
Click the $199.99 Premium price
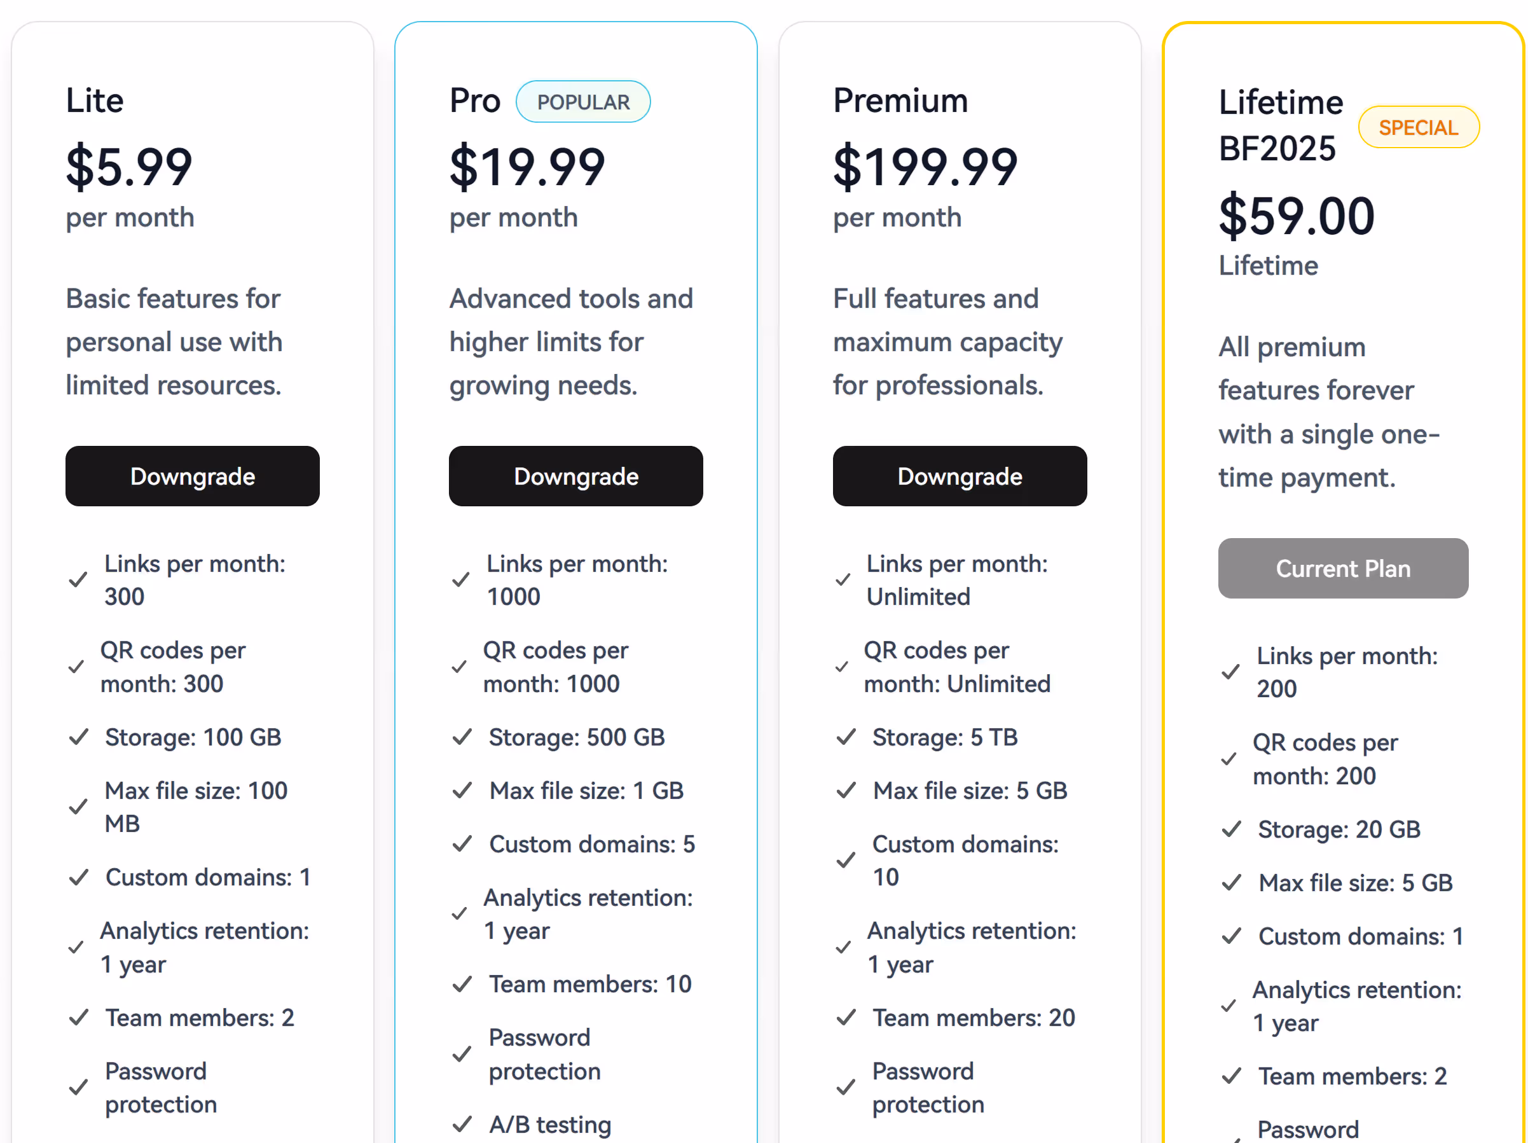tap(925, 167)
